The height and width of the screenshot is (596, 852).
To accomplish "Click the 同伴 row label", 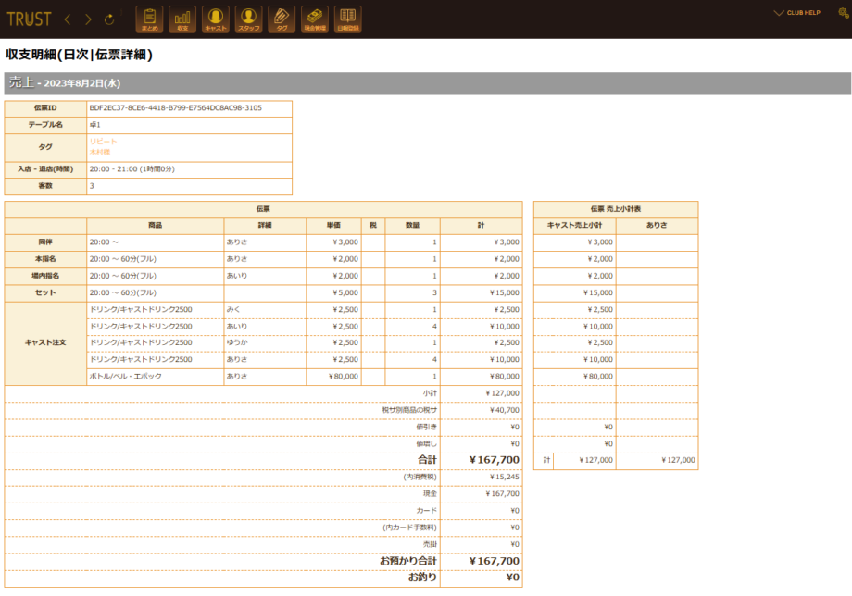I will [45, 242].
